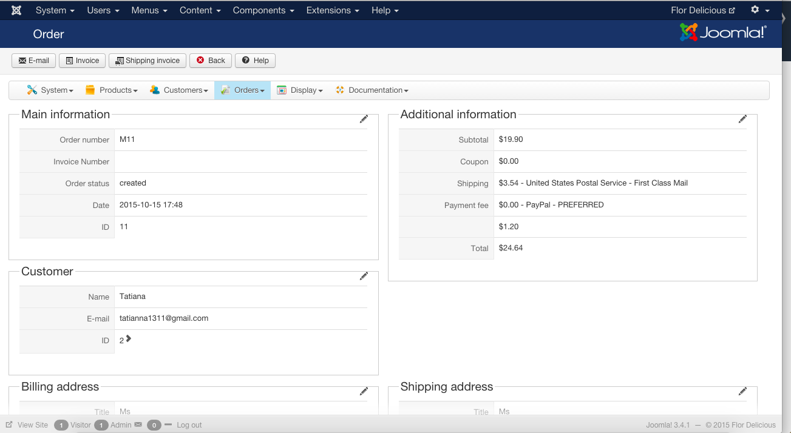This screenshot has height=433, width=791.
Task: Expand the Orders dropdown menu
Action: pyautogui.click(x=243, y=90)
